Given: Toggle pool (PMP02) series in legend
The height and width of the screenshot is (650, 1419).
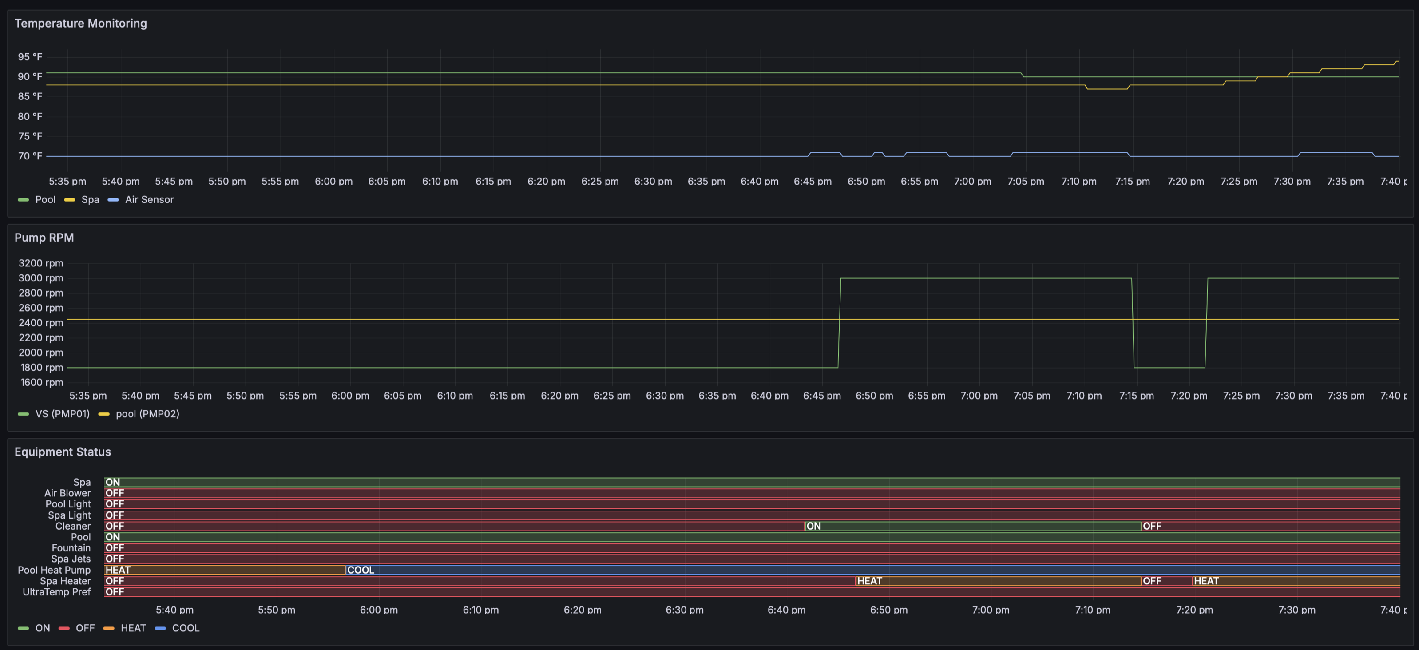Looking at the screenshot, I should click(148, 414).
